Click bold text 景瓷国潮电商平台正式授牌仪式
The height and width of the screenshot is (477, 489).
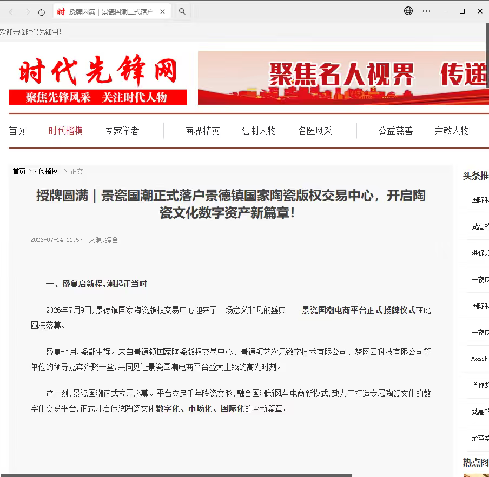click(x=358, y=310)
